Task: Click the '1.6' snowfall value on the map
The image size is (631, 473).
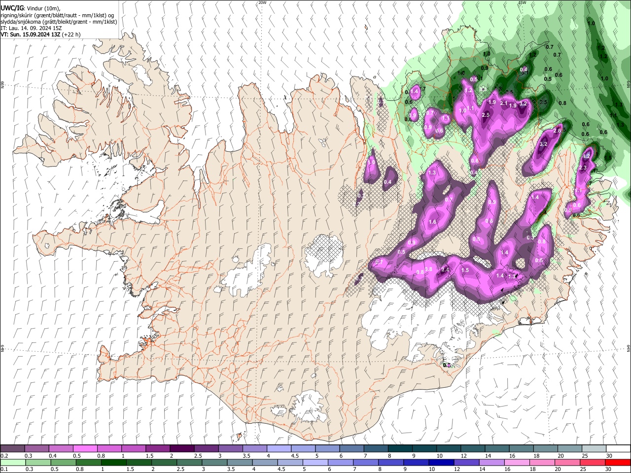Action: 432,222
